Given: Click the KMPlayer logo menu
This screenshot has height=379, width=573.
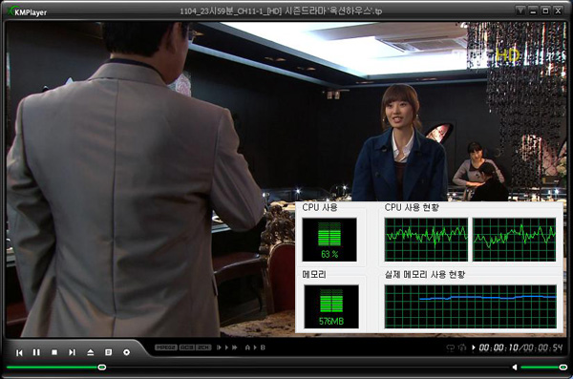Looking at the screenshot, I should [27, 11].
